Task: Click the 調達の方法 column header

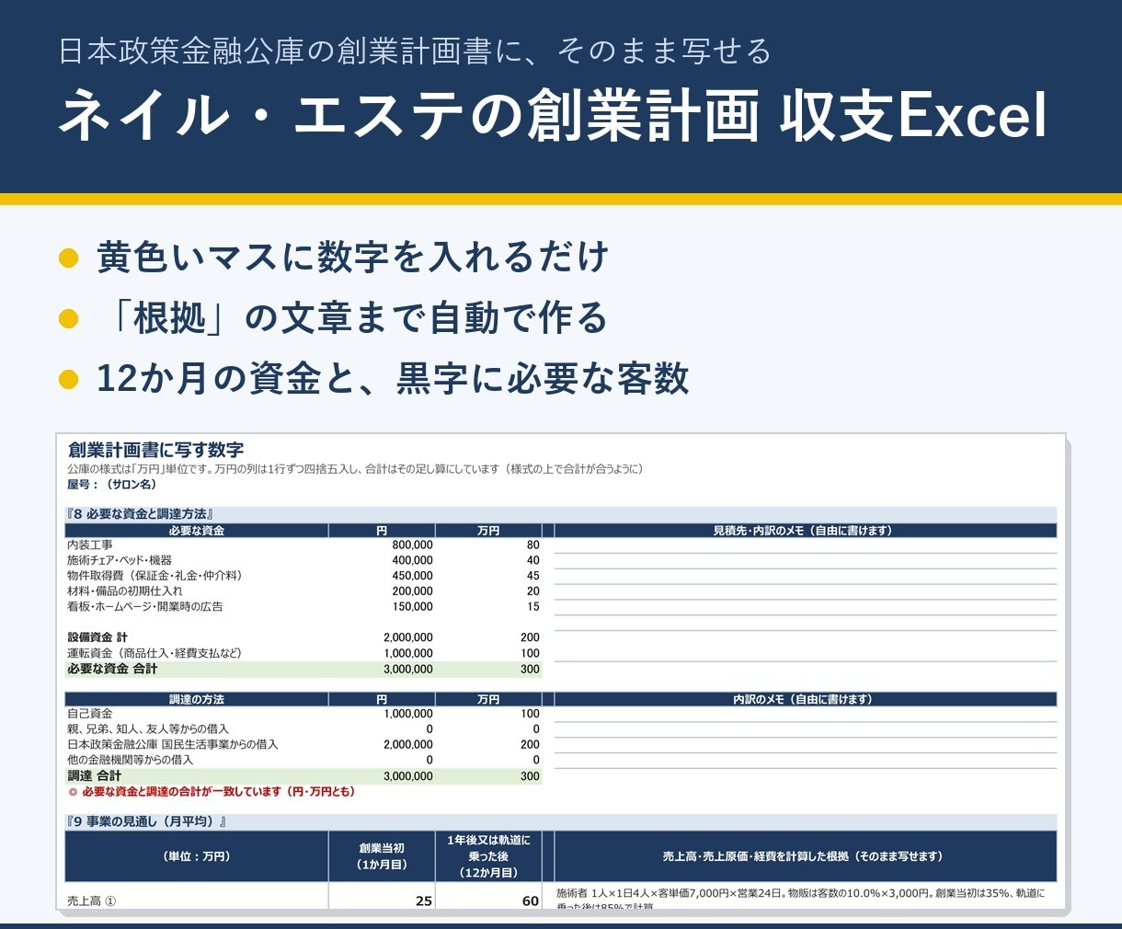Action: [197, 700]
